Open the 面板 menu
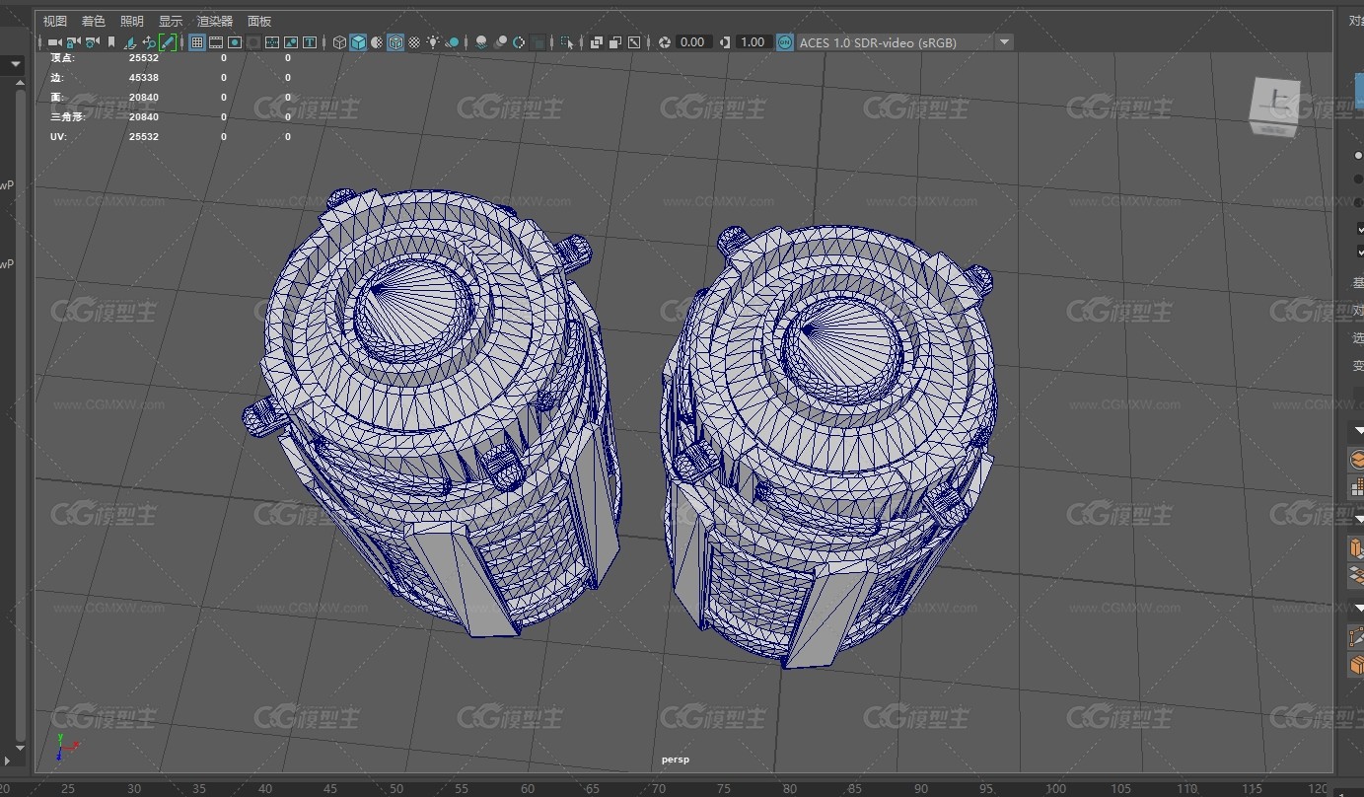Viewport: 1364px width, 797px height. pyautogui.click(x=259, y=21)
